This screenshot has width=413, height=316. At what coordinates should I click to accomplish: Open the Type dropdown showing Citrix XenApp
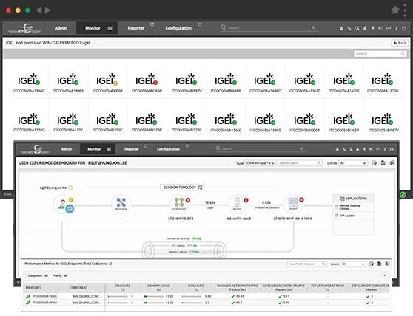click(x=261, y=163)
